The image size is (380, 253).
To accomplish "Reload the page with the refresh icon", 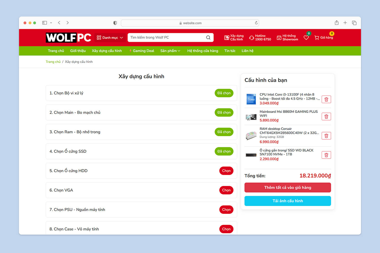I will coord(256,23).
